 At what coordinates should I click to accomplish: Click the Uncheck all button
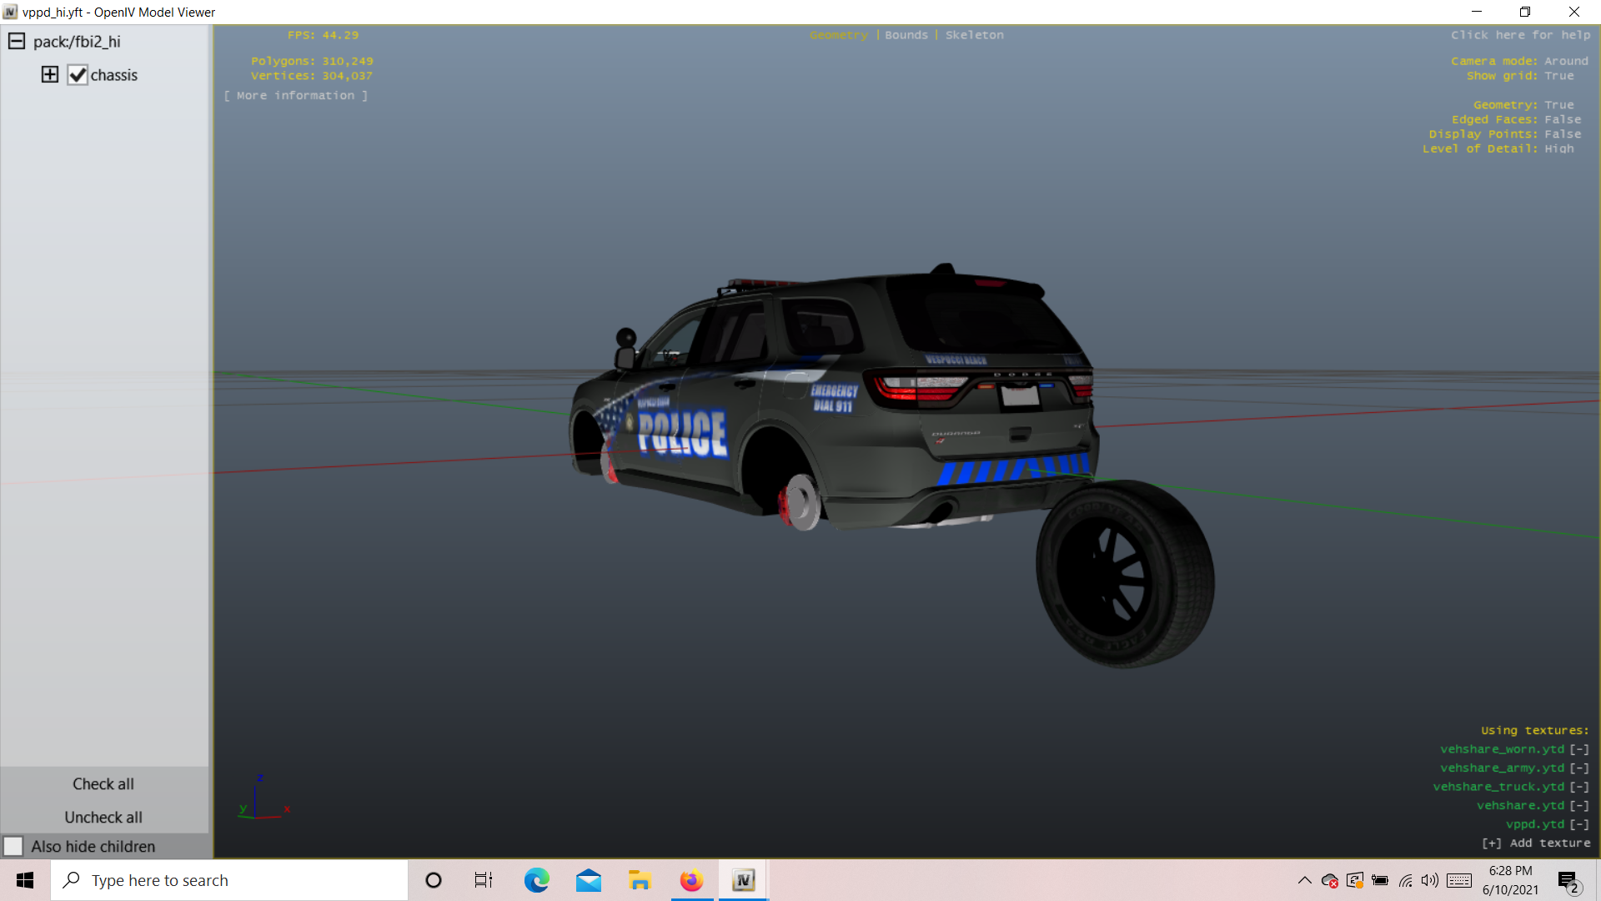(103, 818)
